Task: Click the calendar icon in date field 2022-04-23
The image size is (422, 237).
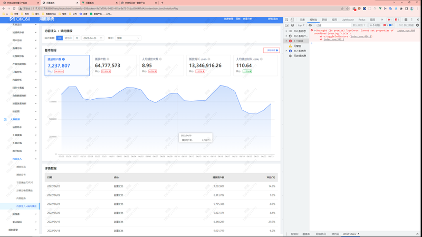Action: tap(101, 38)
